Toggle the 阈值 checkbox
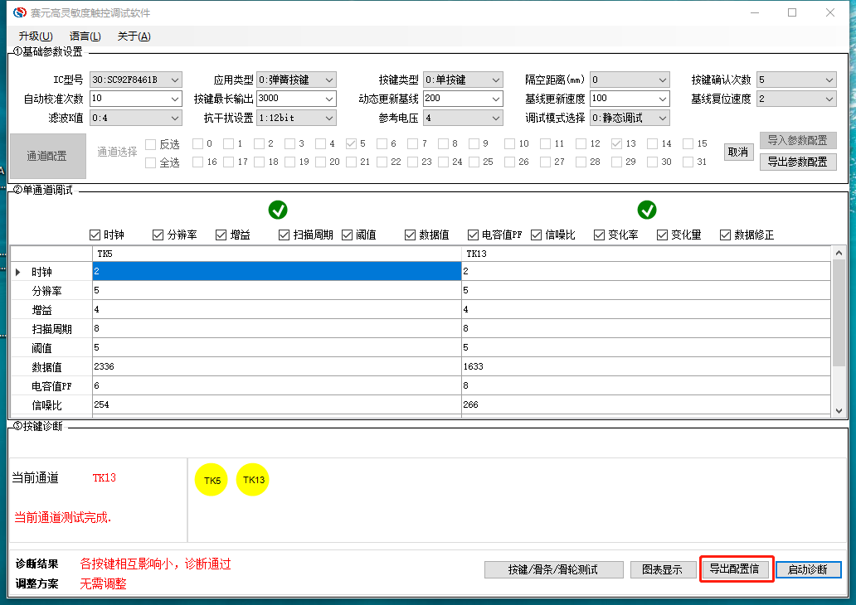This screenshot has width=856, height=605. (348, 235)
